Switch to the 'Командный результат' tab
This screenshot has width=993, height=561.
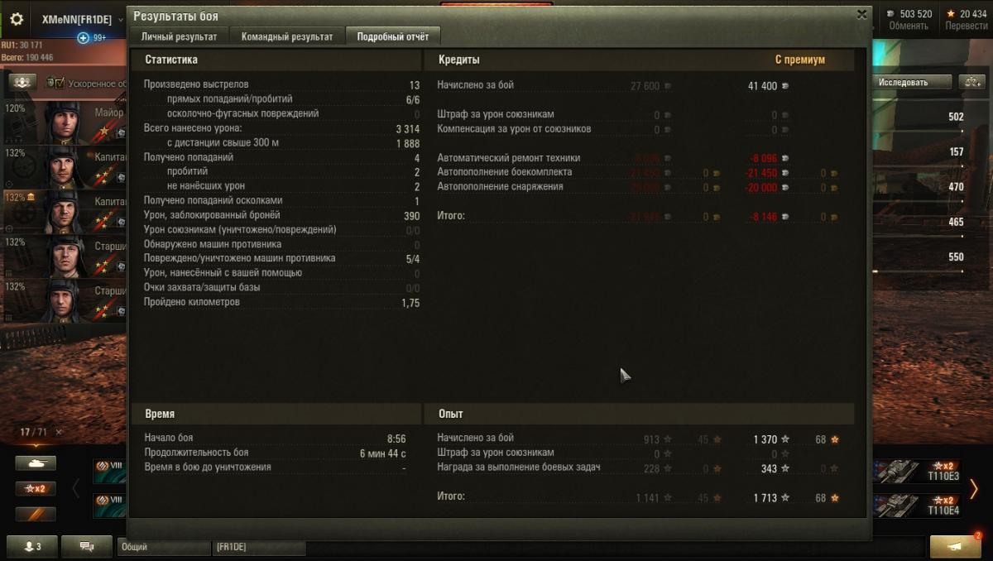pyautogui.click(x=287, y=36)
